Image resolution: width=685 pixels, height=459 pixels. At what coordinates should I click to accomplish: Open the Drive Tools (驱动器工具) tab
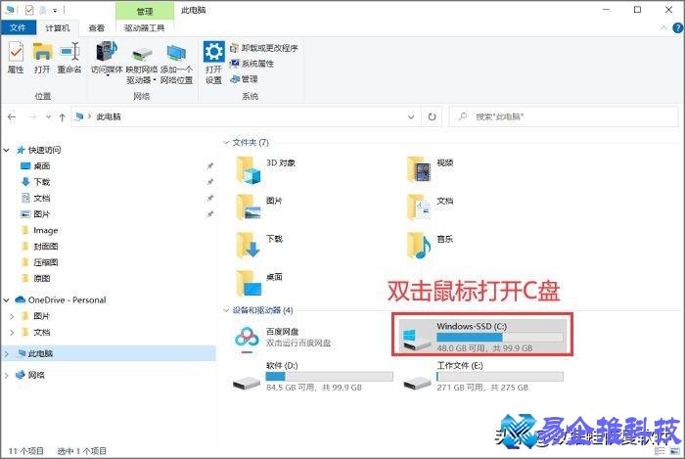coord(144,27)
